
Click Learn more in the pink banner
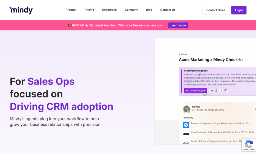[178, 25]
